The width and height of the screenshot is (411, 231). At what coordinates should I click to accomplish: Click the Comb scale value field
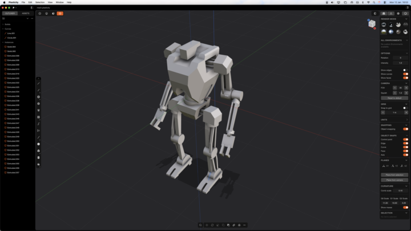400,191
